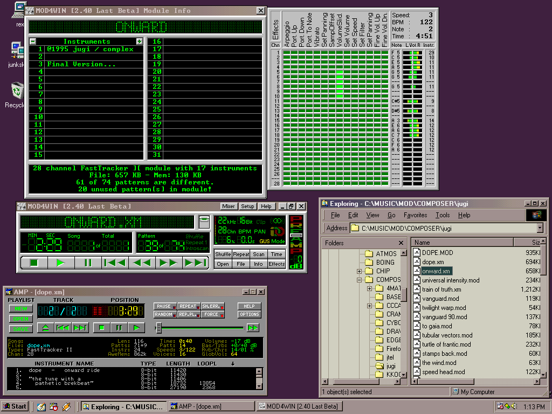Collapse Instruments list with minus icon
Screen dimensions: 552x414
[x=33, y=42]
